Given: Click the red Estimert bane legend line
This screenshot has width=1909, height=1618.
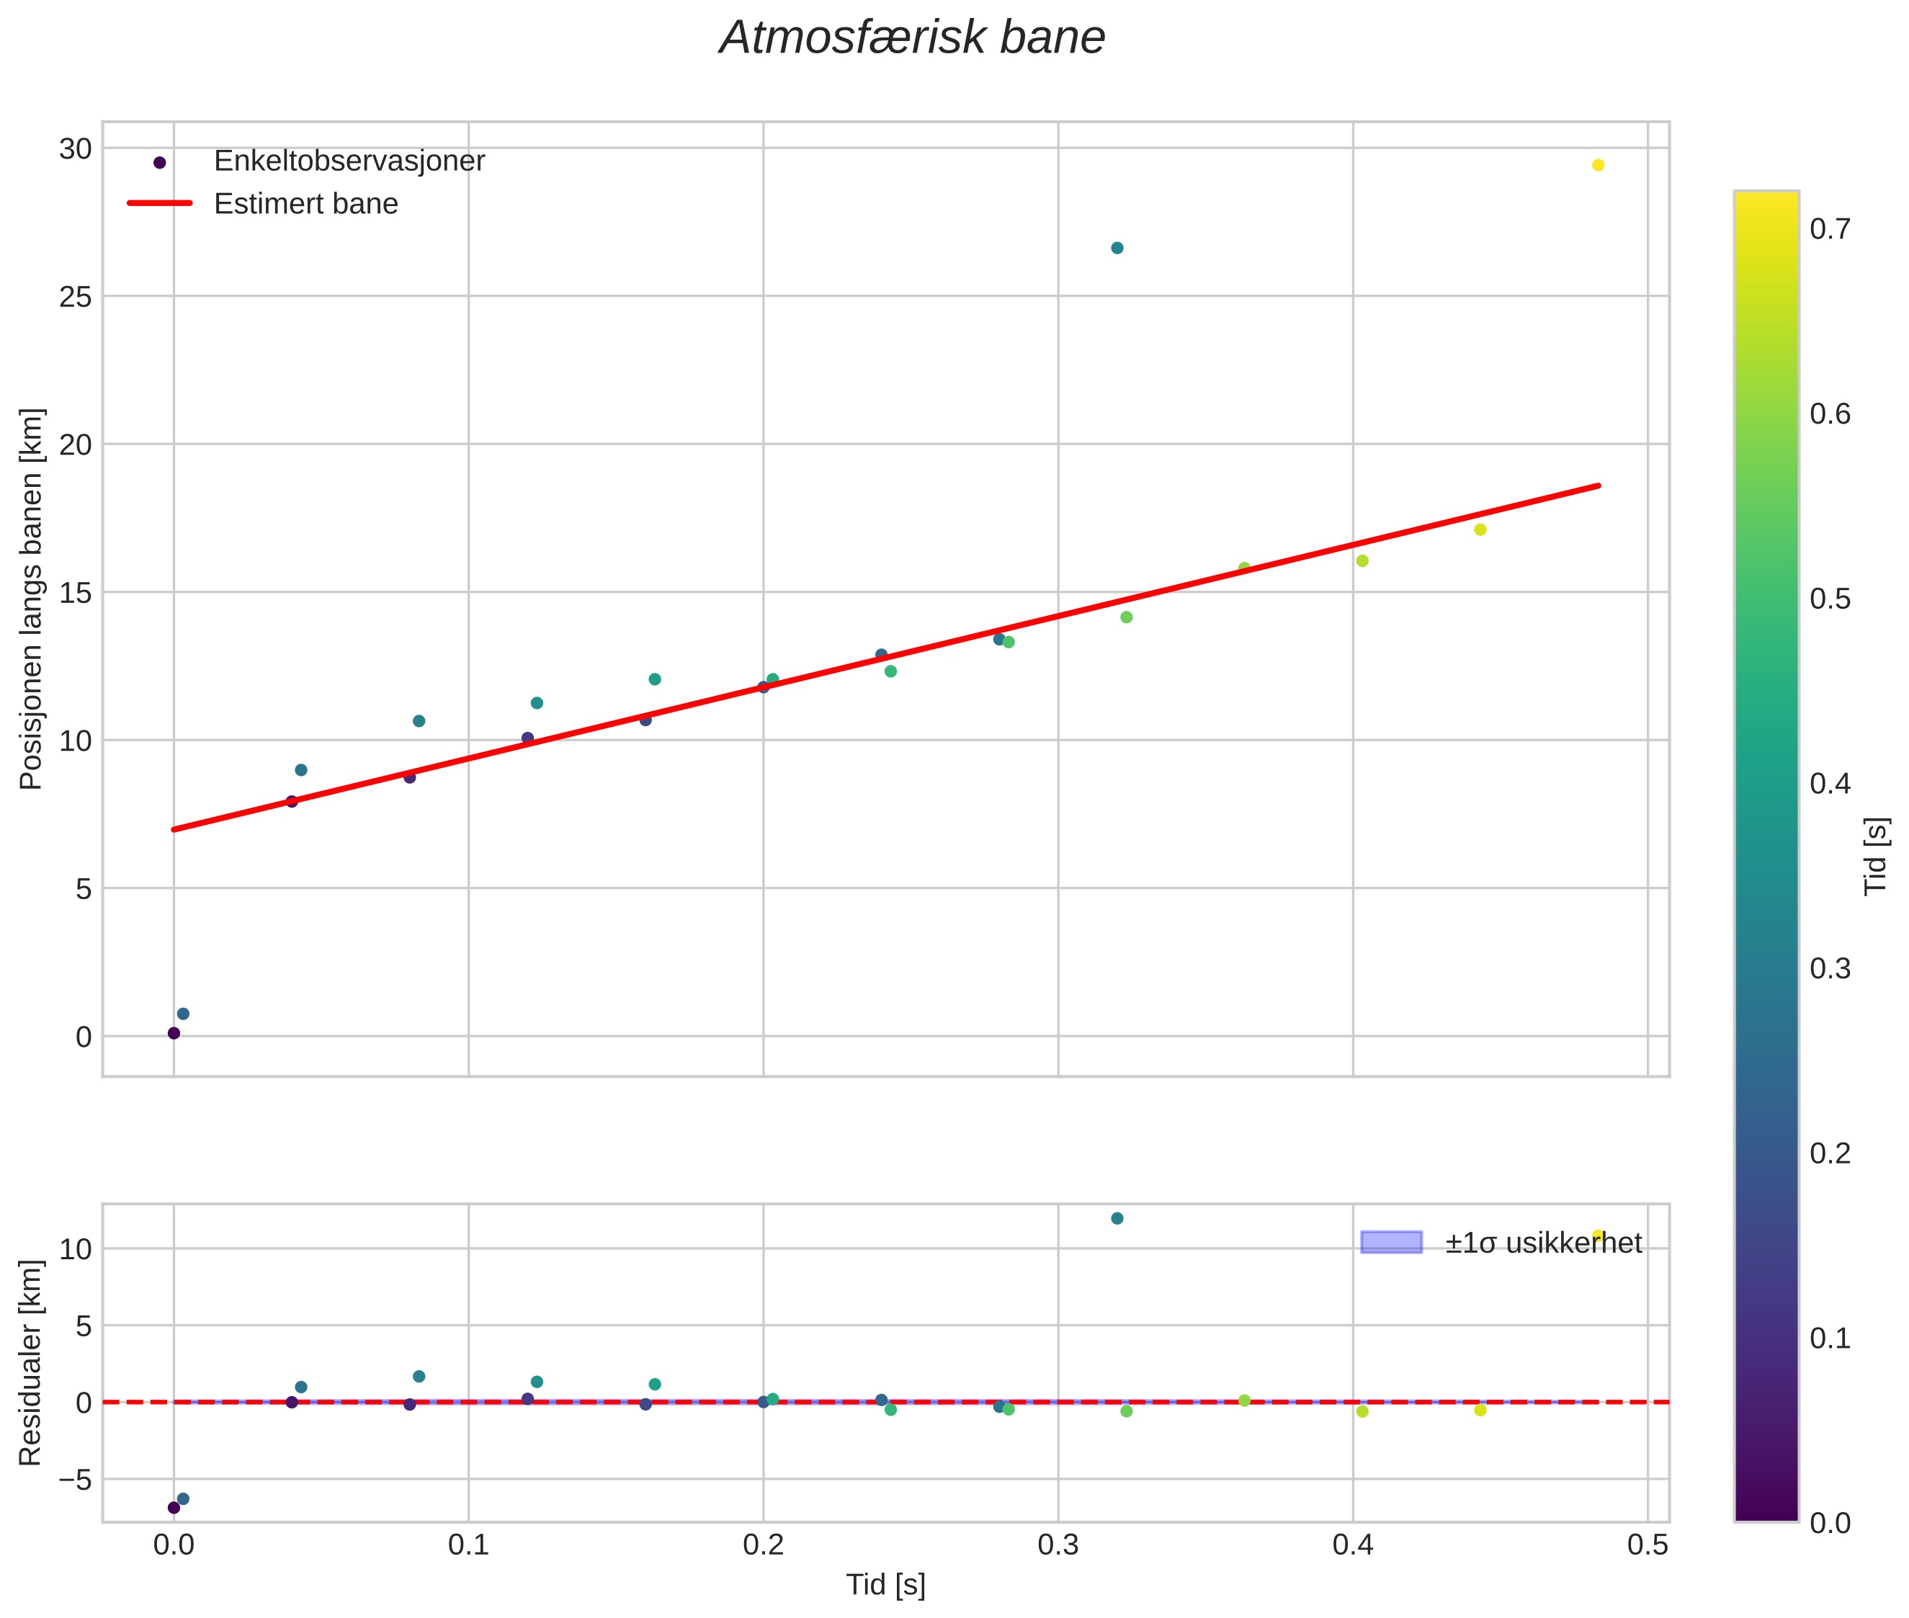Looking at the screenshot, I should click(x=160, y=202).
